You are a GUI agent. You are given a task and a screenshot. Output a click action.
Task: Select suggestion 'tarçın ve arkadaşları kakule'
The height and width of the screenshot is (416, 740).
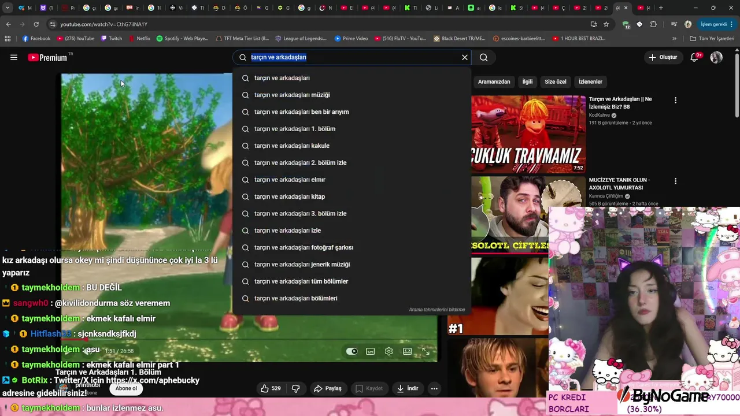(351, 146)
